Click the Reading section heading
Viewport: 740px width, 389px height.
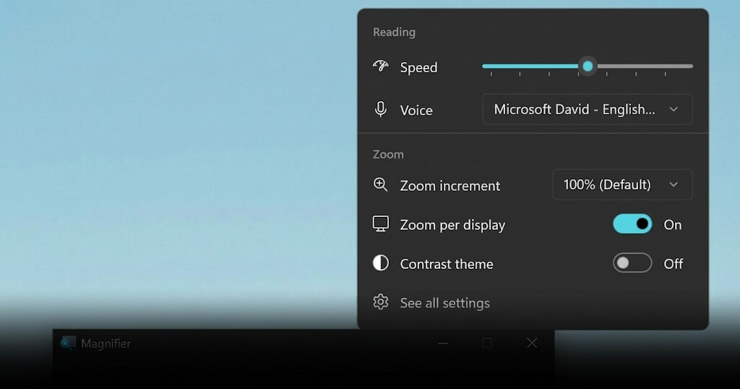[x=394, y=32]
